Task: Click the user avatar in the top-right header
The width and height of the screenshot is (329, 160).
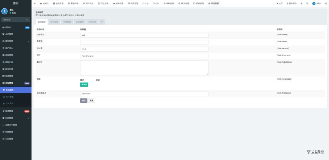Action: (x=314, y=3)
